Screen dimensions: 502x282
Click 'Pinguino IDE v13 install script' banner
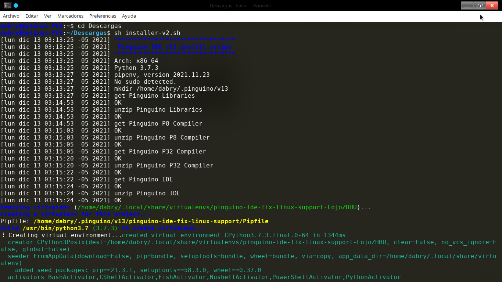point(175,47)
